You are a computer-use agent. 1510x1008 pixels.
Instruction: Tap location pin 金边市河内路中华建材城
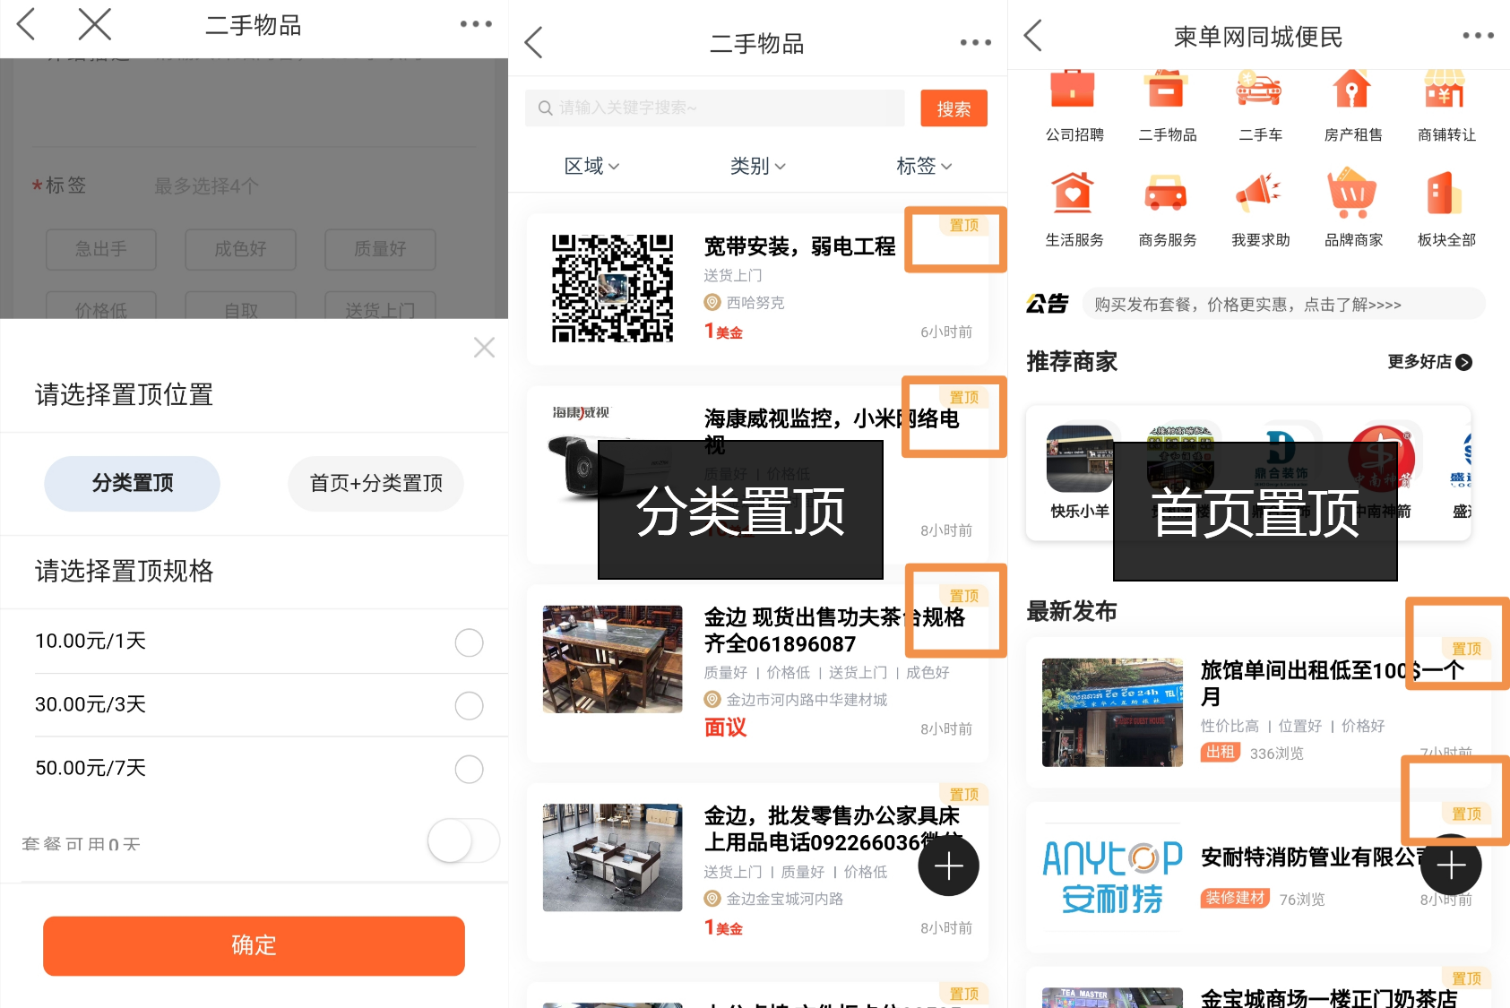coord(712,699)
